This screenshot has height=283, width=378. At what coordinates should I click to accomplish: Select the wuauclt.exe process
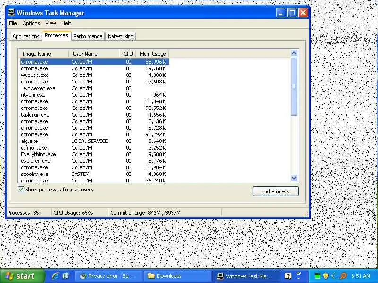pos(94,75)
